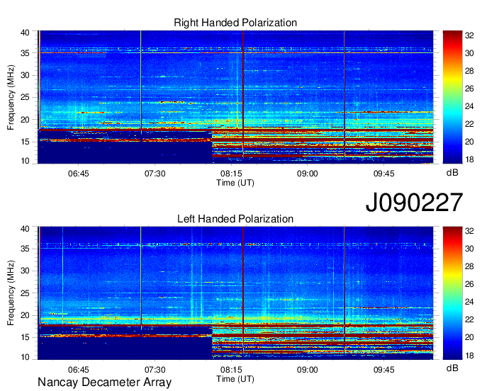Viewport: 482px width, 391px height.
Task: Click 15 frequency tick of Right Handed plot
Action: [x=25, y=142]
